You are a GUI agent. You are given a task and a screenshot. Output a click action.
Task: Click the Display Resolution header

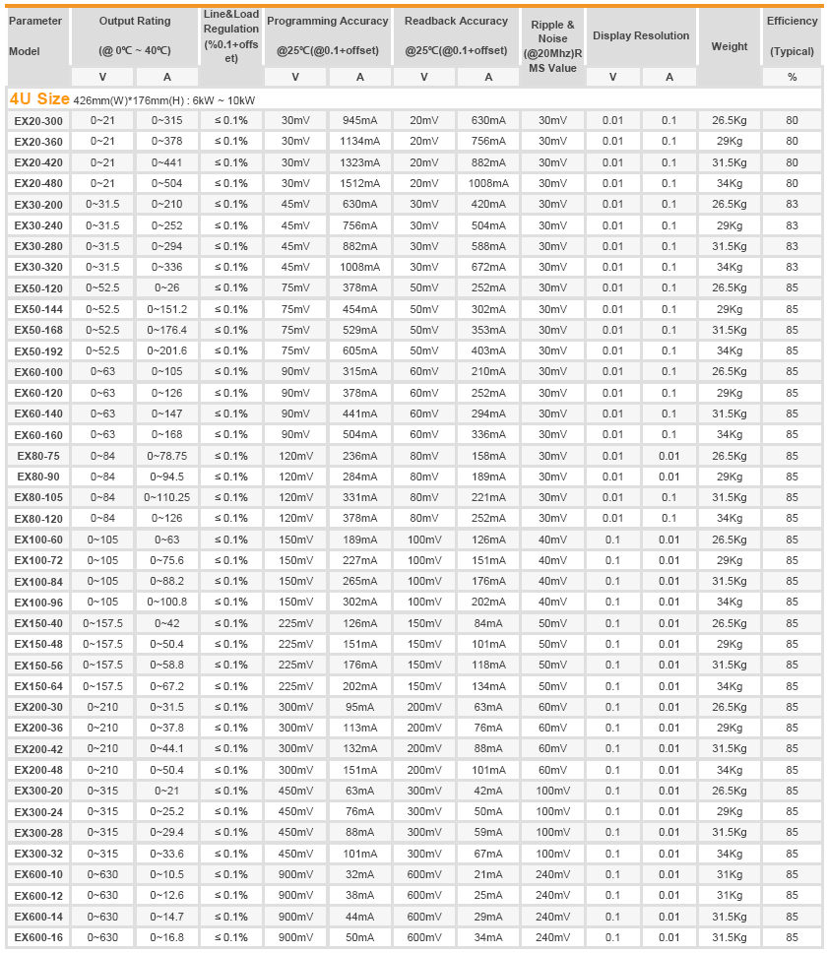(641, 35)
